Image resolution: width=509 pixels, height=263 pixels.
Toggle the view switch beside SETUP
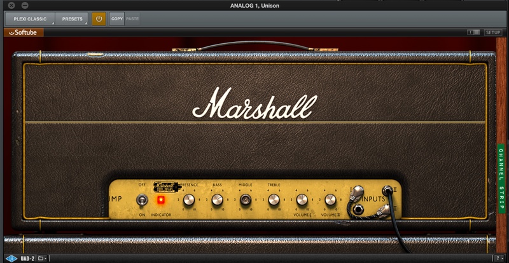pos(473,32)
